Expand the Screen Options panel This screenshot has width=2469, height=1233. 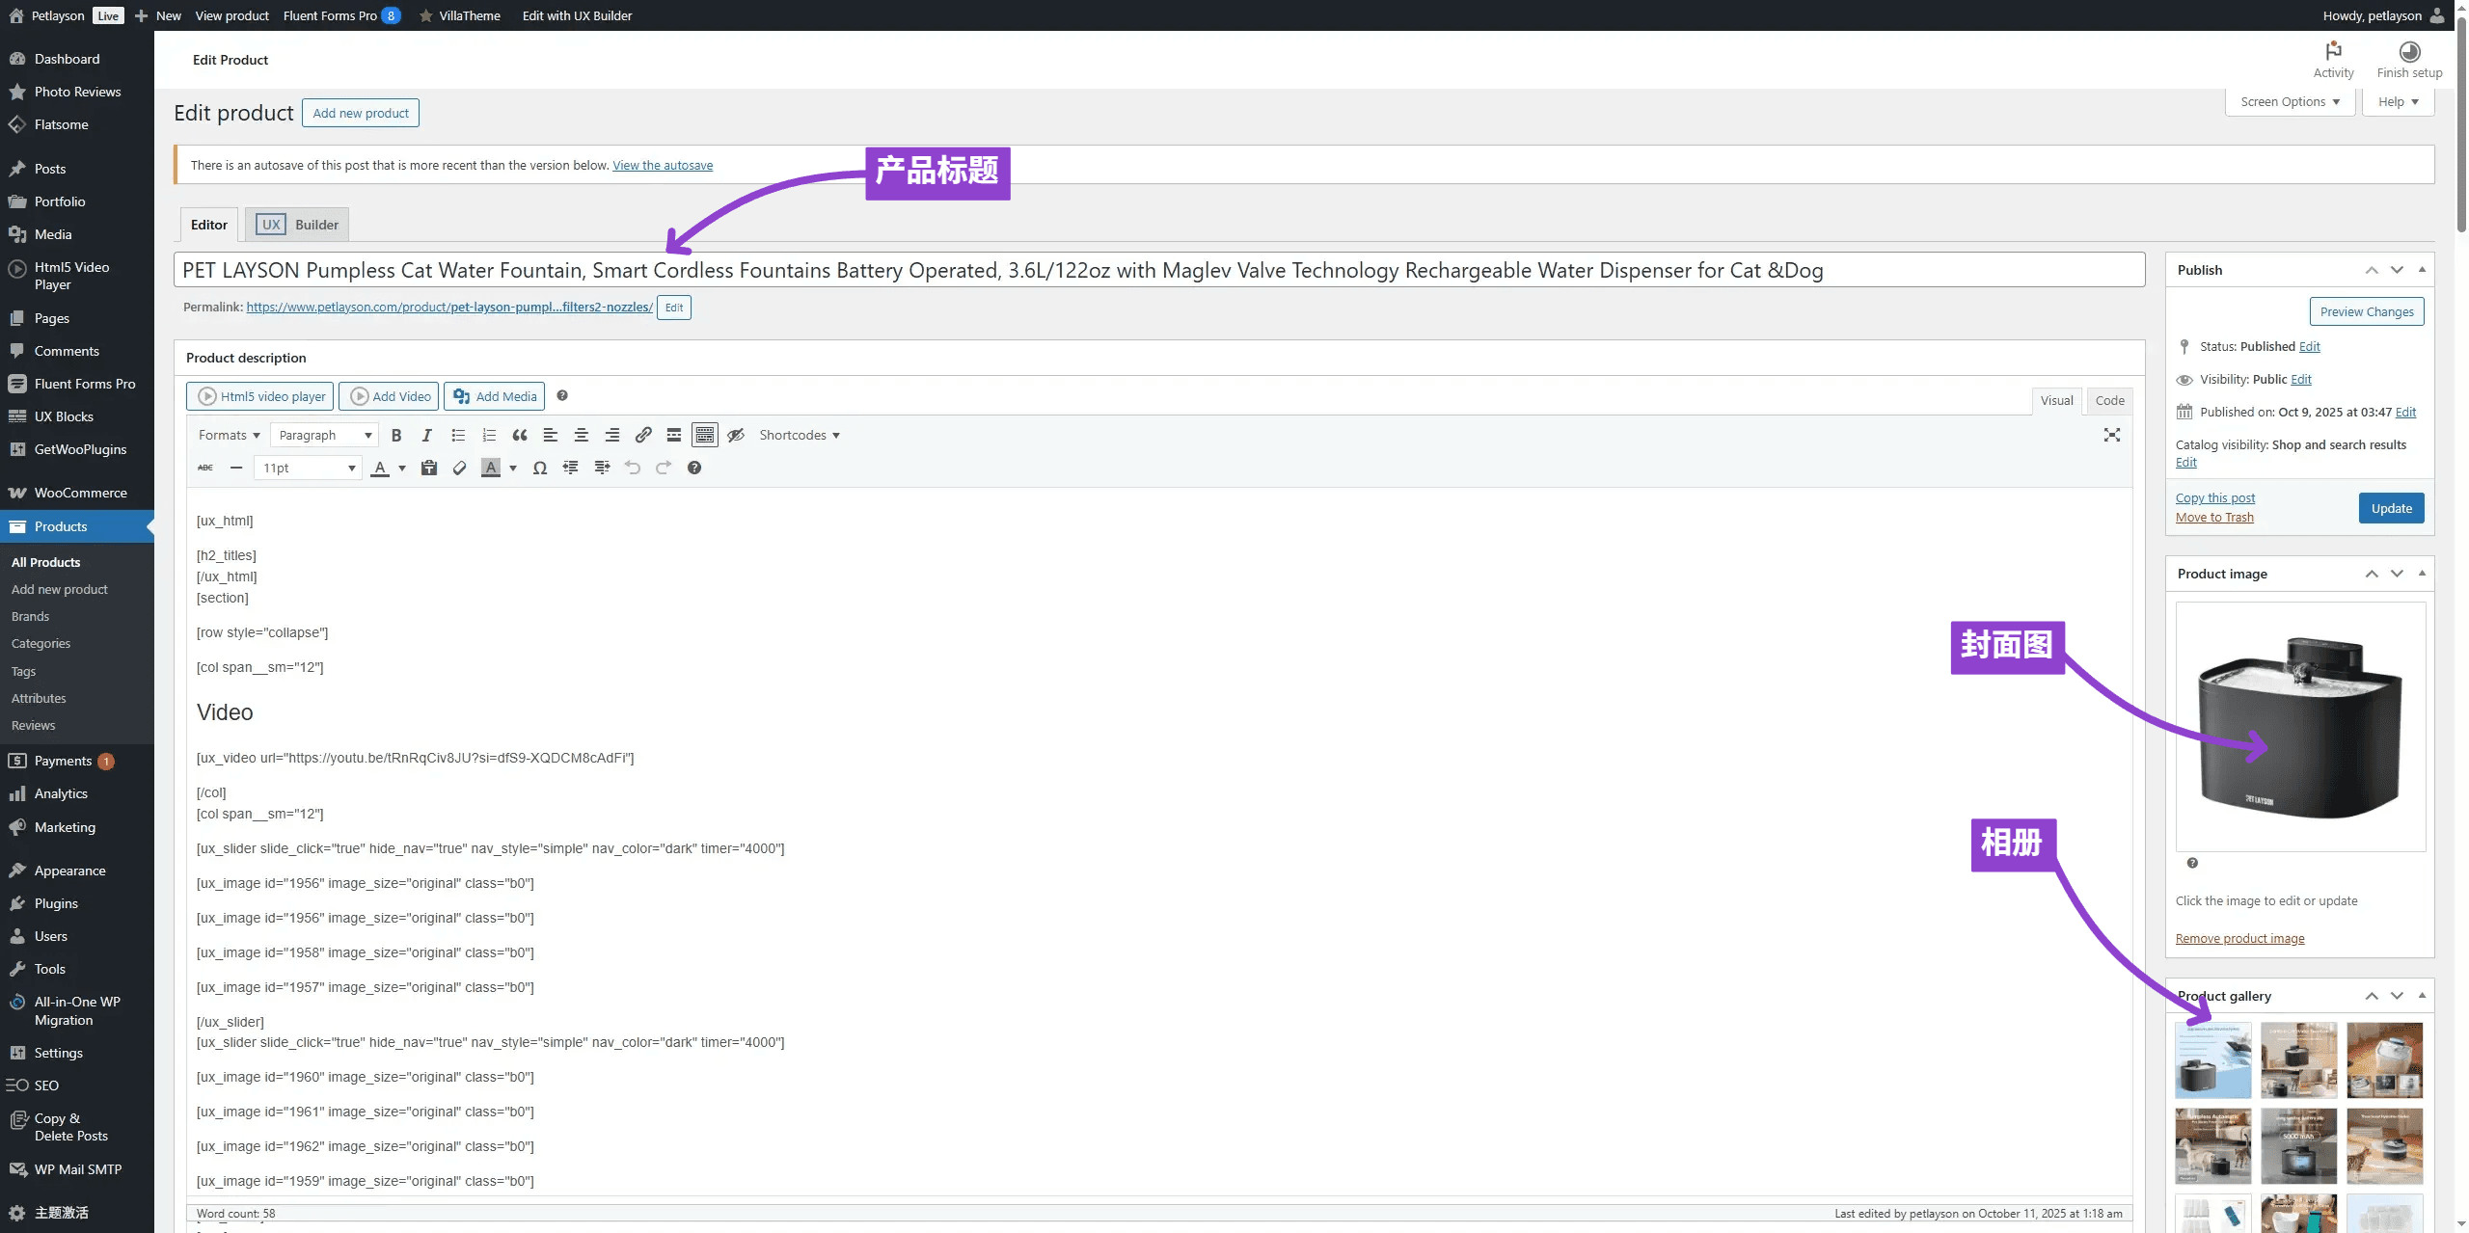click(2290, 101)
